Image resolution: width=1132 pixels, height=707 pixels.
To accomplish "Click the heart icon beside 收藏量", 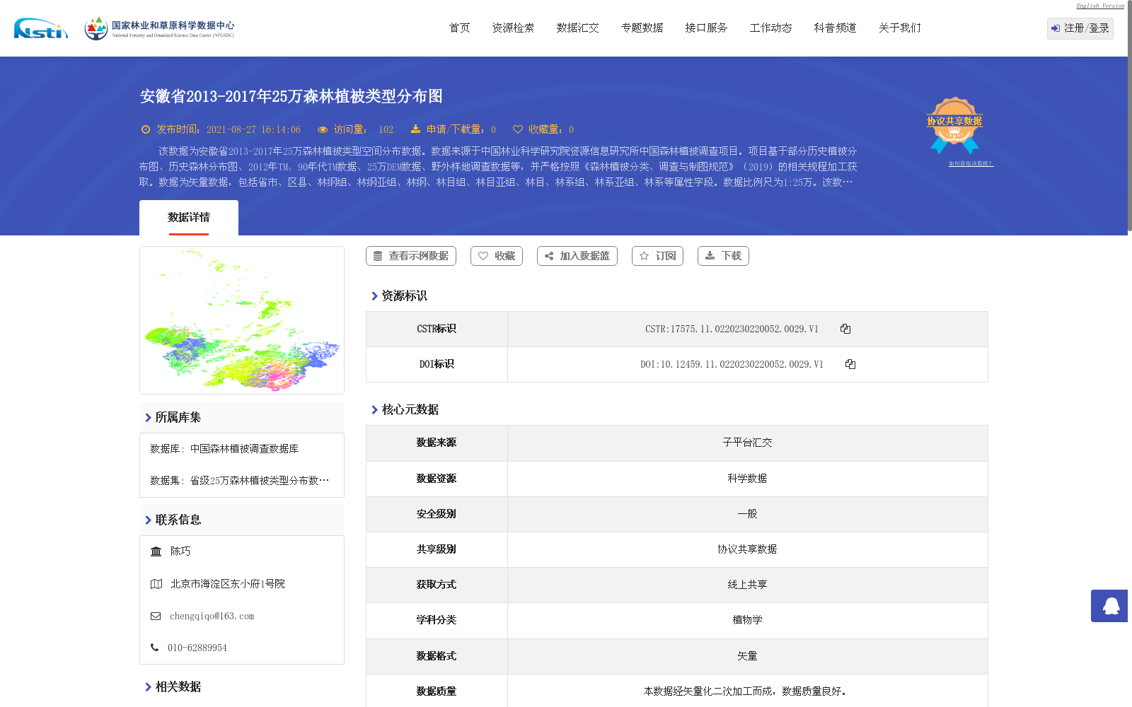I will (x=518, y=129).
